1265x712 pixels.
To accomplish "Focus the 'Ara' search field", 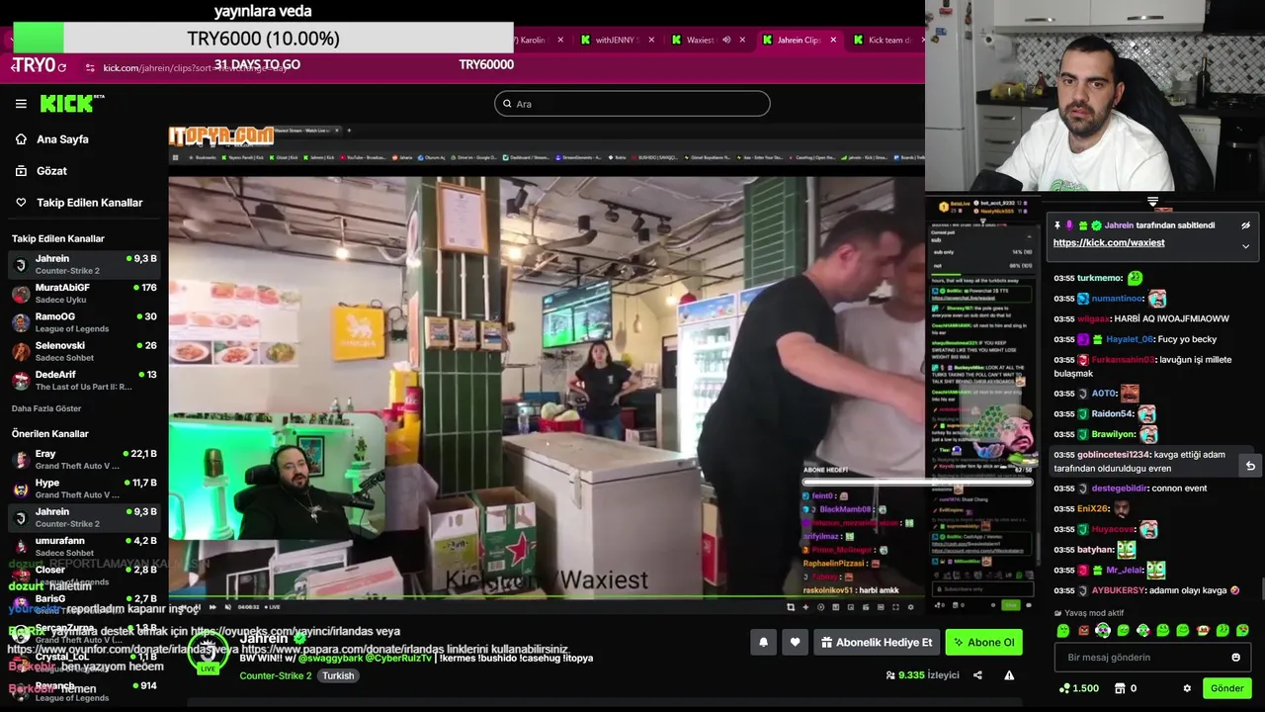I will pyautogui.click(x=632, y=104).
